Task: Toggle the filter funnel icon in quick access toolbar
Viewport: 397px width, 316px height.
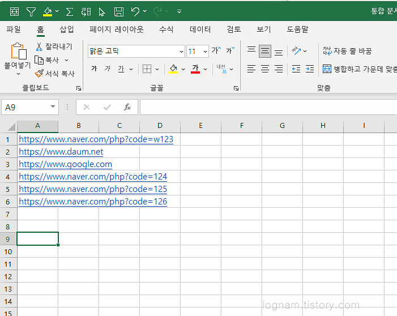Action: [31, 12]
